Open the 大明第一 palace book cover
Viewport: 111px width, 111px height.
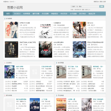(61, 105)
